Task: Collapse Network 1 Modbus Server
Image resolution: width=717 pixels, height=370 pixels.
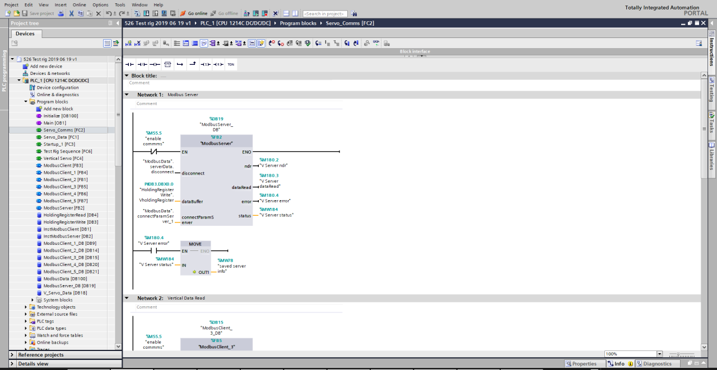Action: coord(127,95)
